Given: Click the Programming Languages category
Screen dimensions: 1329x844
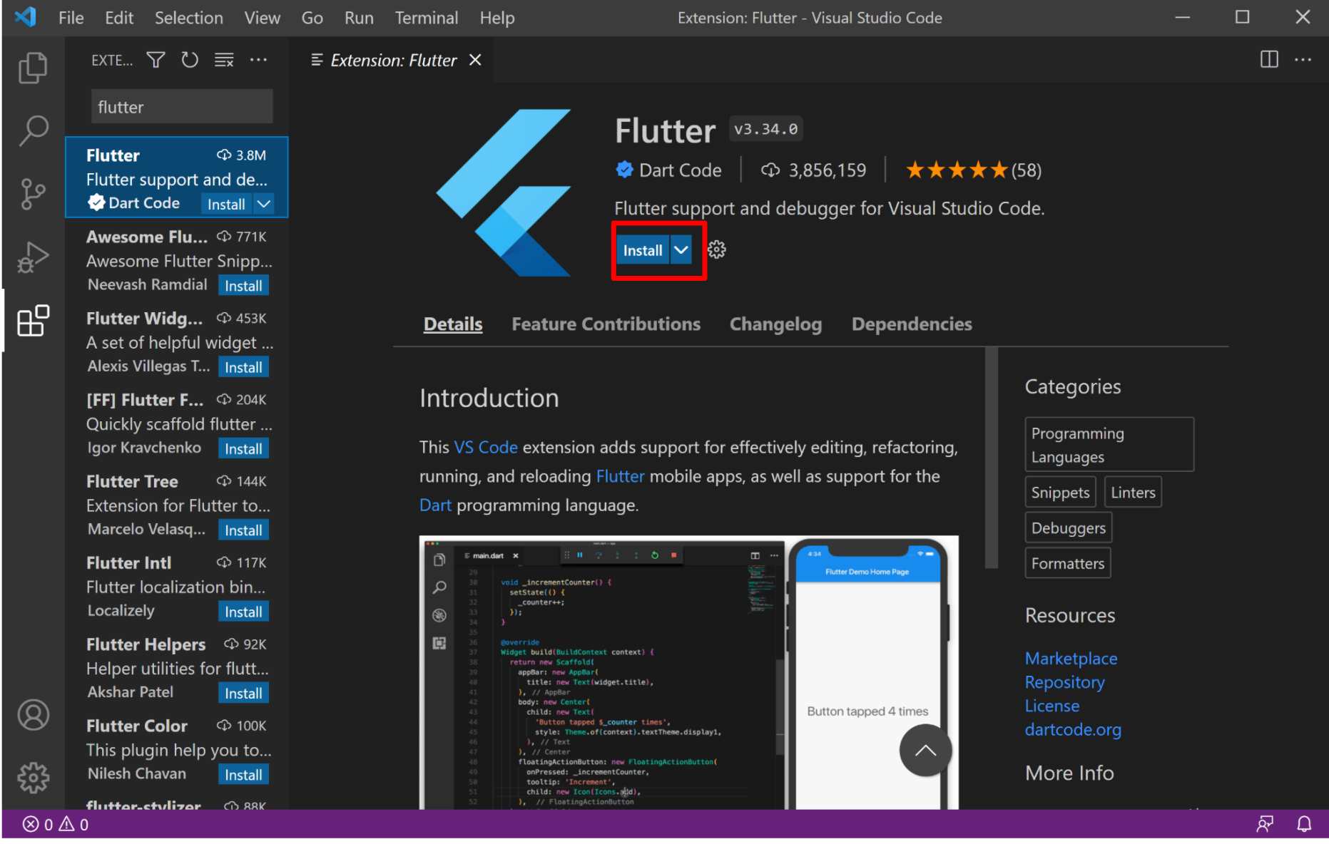Looking at the screenshot, I should pos(1109,445).
